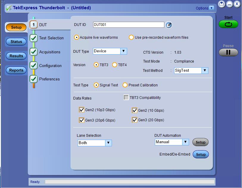
Task: Uncheck Gen3 (20 Gbps) data rate
Action: click(135, 120)
